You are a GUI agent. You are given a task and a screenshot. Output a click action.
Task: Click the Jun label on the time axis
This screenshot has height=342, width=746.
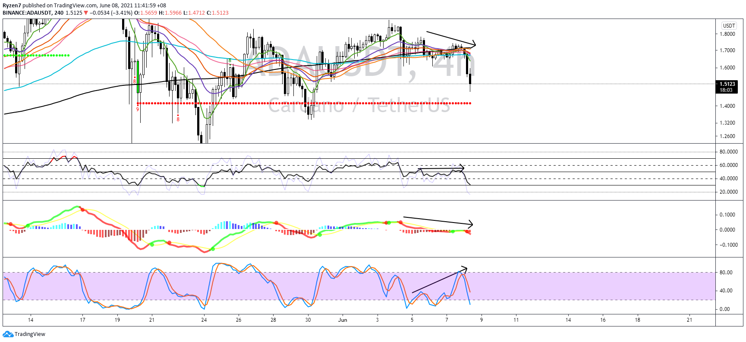(x=343, y=320)
